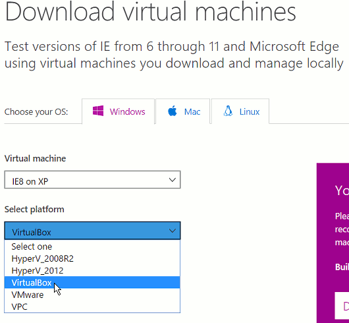This screenshot has height=323, width=349.
Task: Choose VMware from the platform list
Action: [x=92, y=295]
